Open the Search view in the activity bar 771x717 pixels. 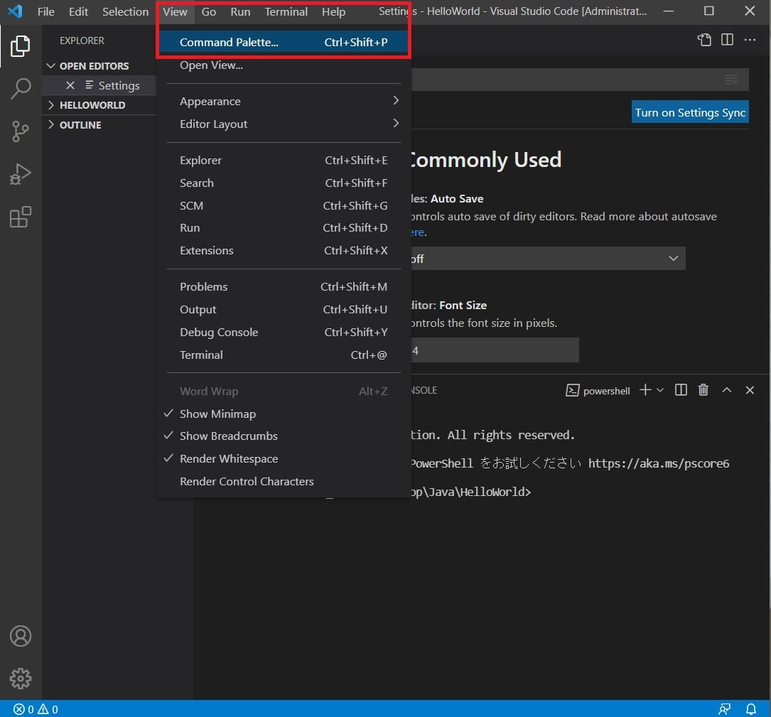pos(21,88)
